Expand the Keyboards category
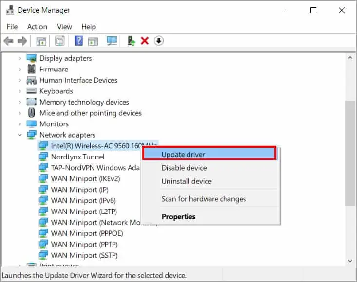This screenshot has width=357, height=282. pyautogui.click(x=20, y=91)
